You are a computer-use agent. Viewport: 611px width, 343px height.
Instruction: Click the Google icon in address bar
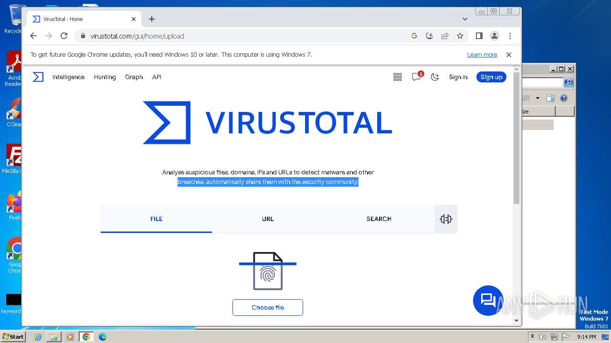pos(414,36)
